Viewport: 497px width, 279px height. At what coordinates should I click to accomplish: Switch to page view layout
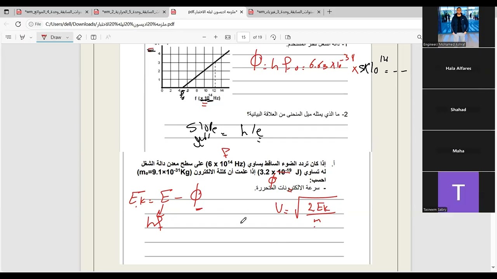(288, 37)
